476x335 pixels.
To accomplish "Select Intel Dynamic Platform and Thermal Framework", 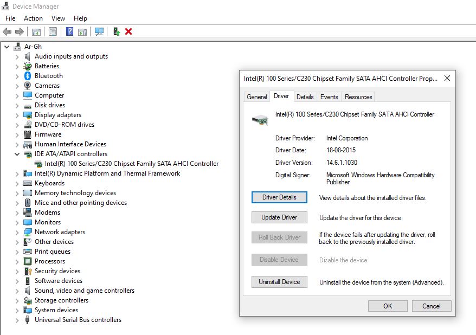I will tap(107, 173).
